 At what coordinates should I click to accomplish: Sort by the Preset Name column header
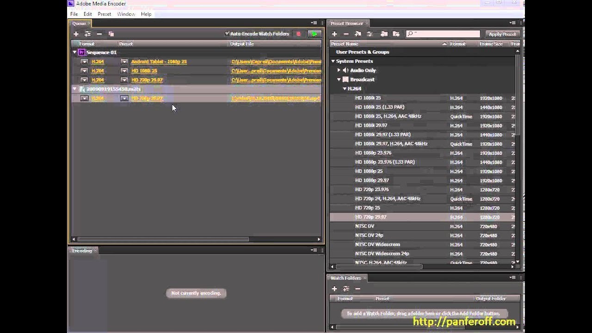pos(388,44)
